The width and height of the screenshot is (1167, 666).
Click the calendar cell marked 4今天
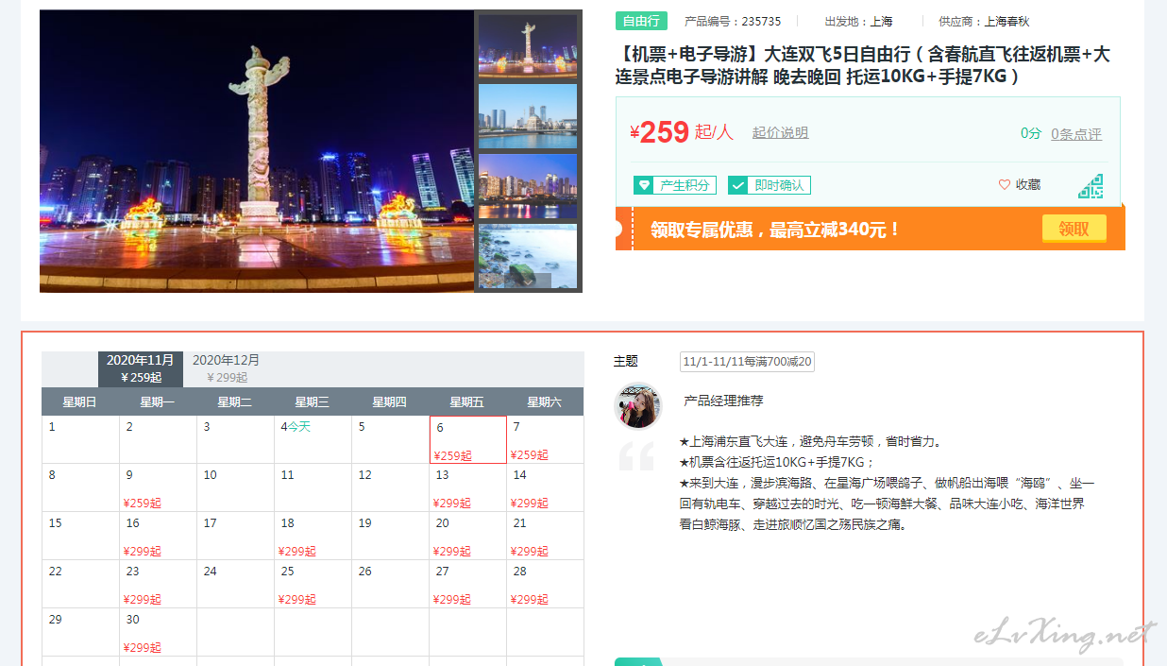pyautogui.click(x=313, y=440)
